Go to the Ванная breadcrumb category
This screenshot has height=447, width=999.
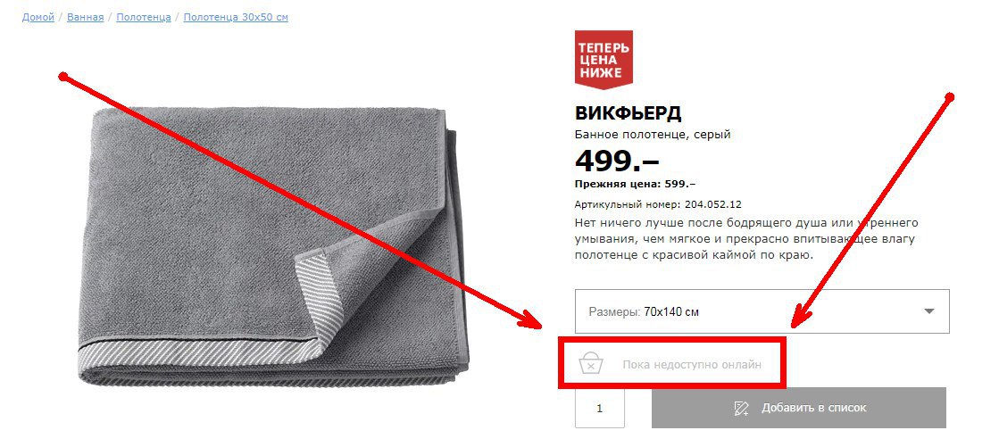(x=86, y=17)
